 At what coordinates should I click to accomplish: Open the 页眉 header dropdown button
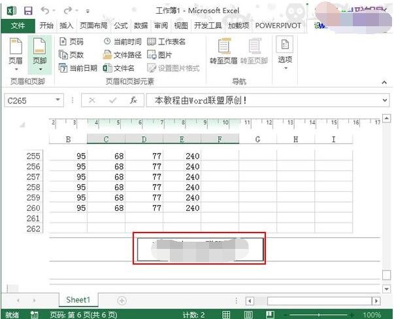16,54
